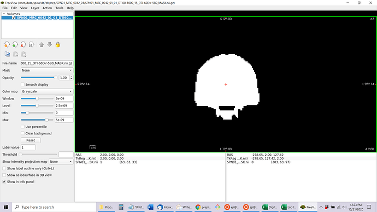Open the Write... mail compose taskbar item
The width and height of the screenshot is (377, 212).
tap(184, 207)
